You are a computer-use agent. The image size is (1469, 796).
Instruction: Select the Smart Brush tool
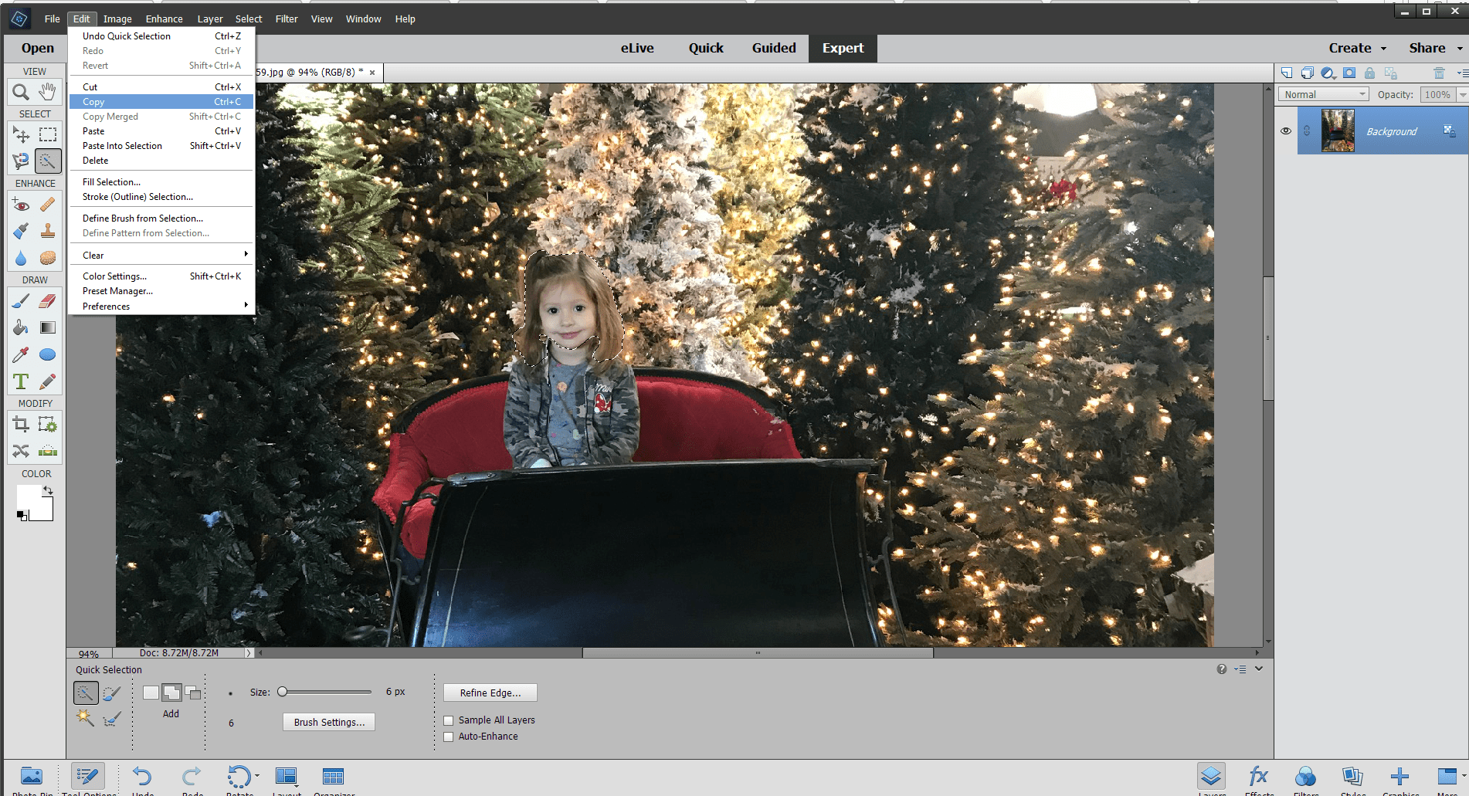(x=21, y=231)
